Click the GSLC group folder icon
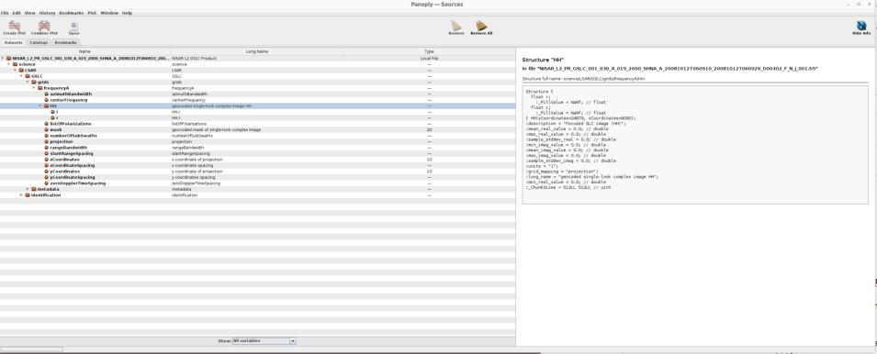 (x=28, y=76)
